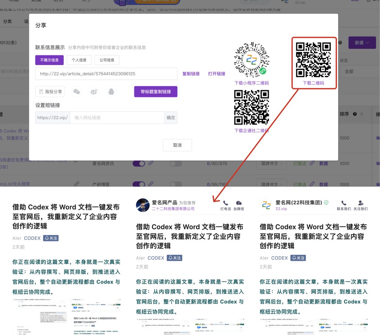Select the 公司信息 option
This screenshot has width=380, height=335.
(107, 60)
